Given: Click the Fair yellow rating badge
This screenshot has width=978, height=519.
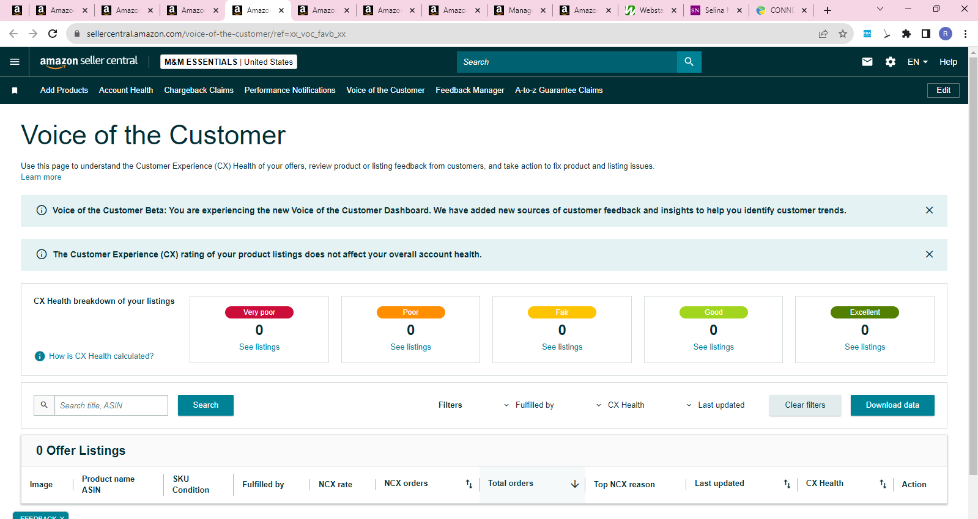Looking at the screenshot, I should tap(562, 312).
